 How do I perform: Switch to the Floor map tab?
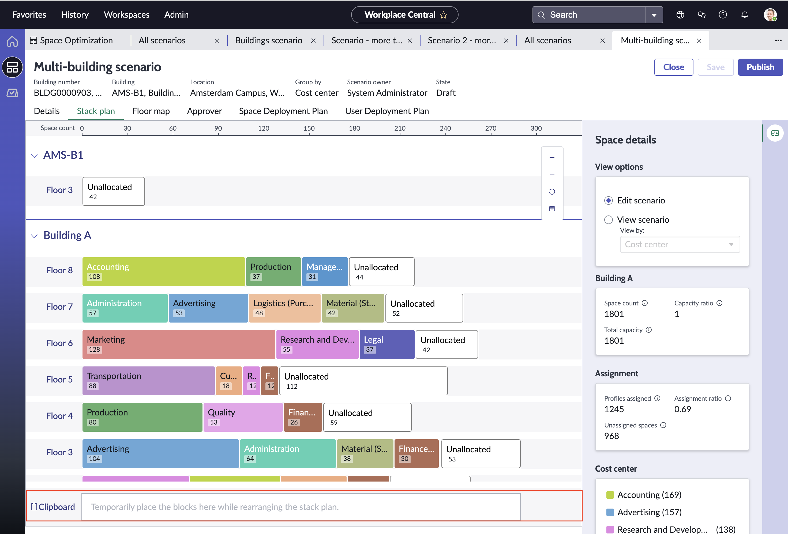(x=151, y=111)
